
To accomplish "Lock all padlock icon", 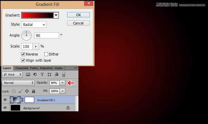I will point(34,91).
